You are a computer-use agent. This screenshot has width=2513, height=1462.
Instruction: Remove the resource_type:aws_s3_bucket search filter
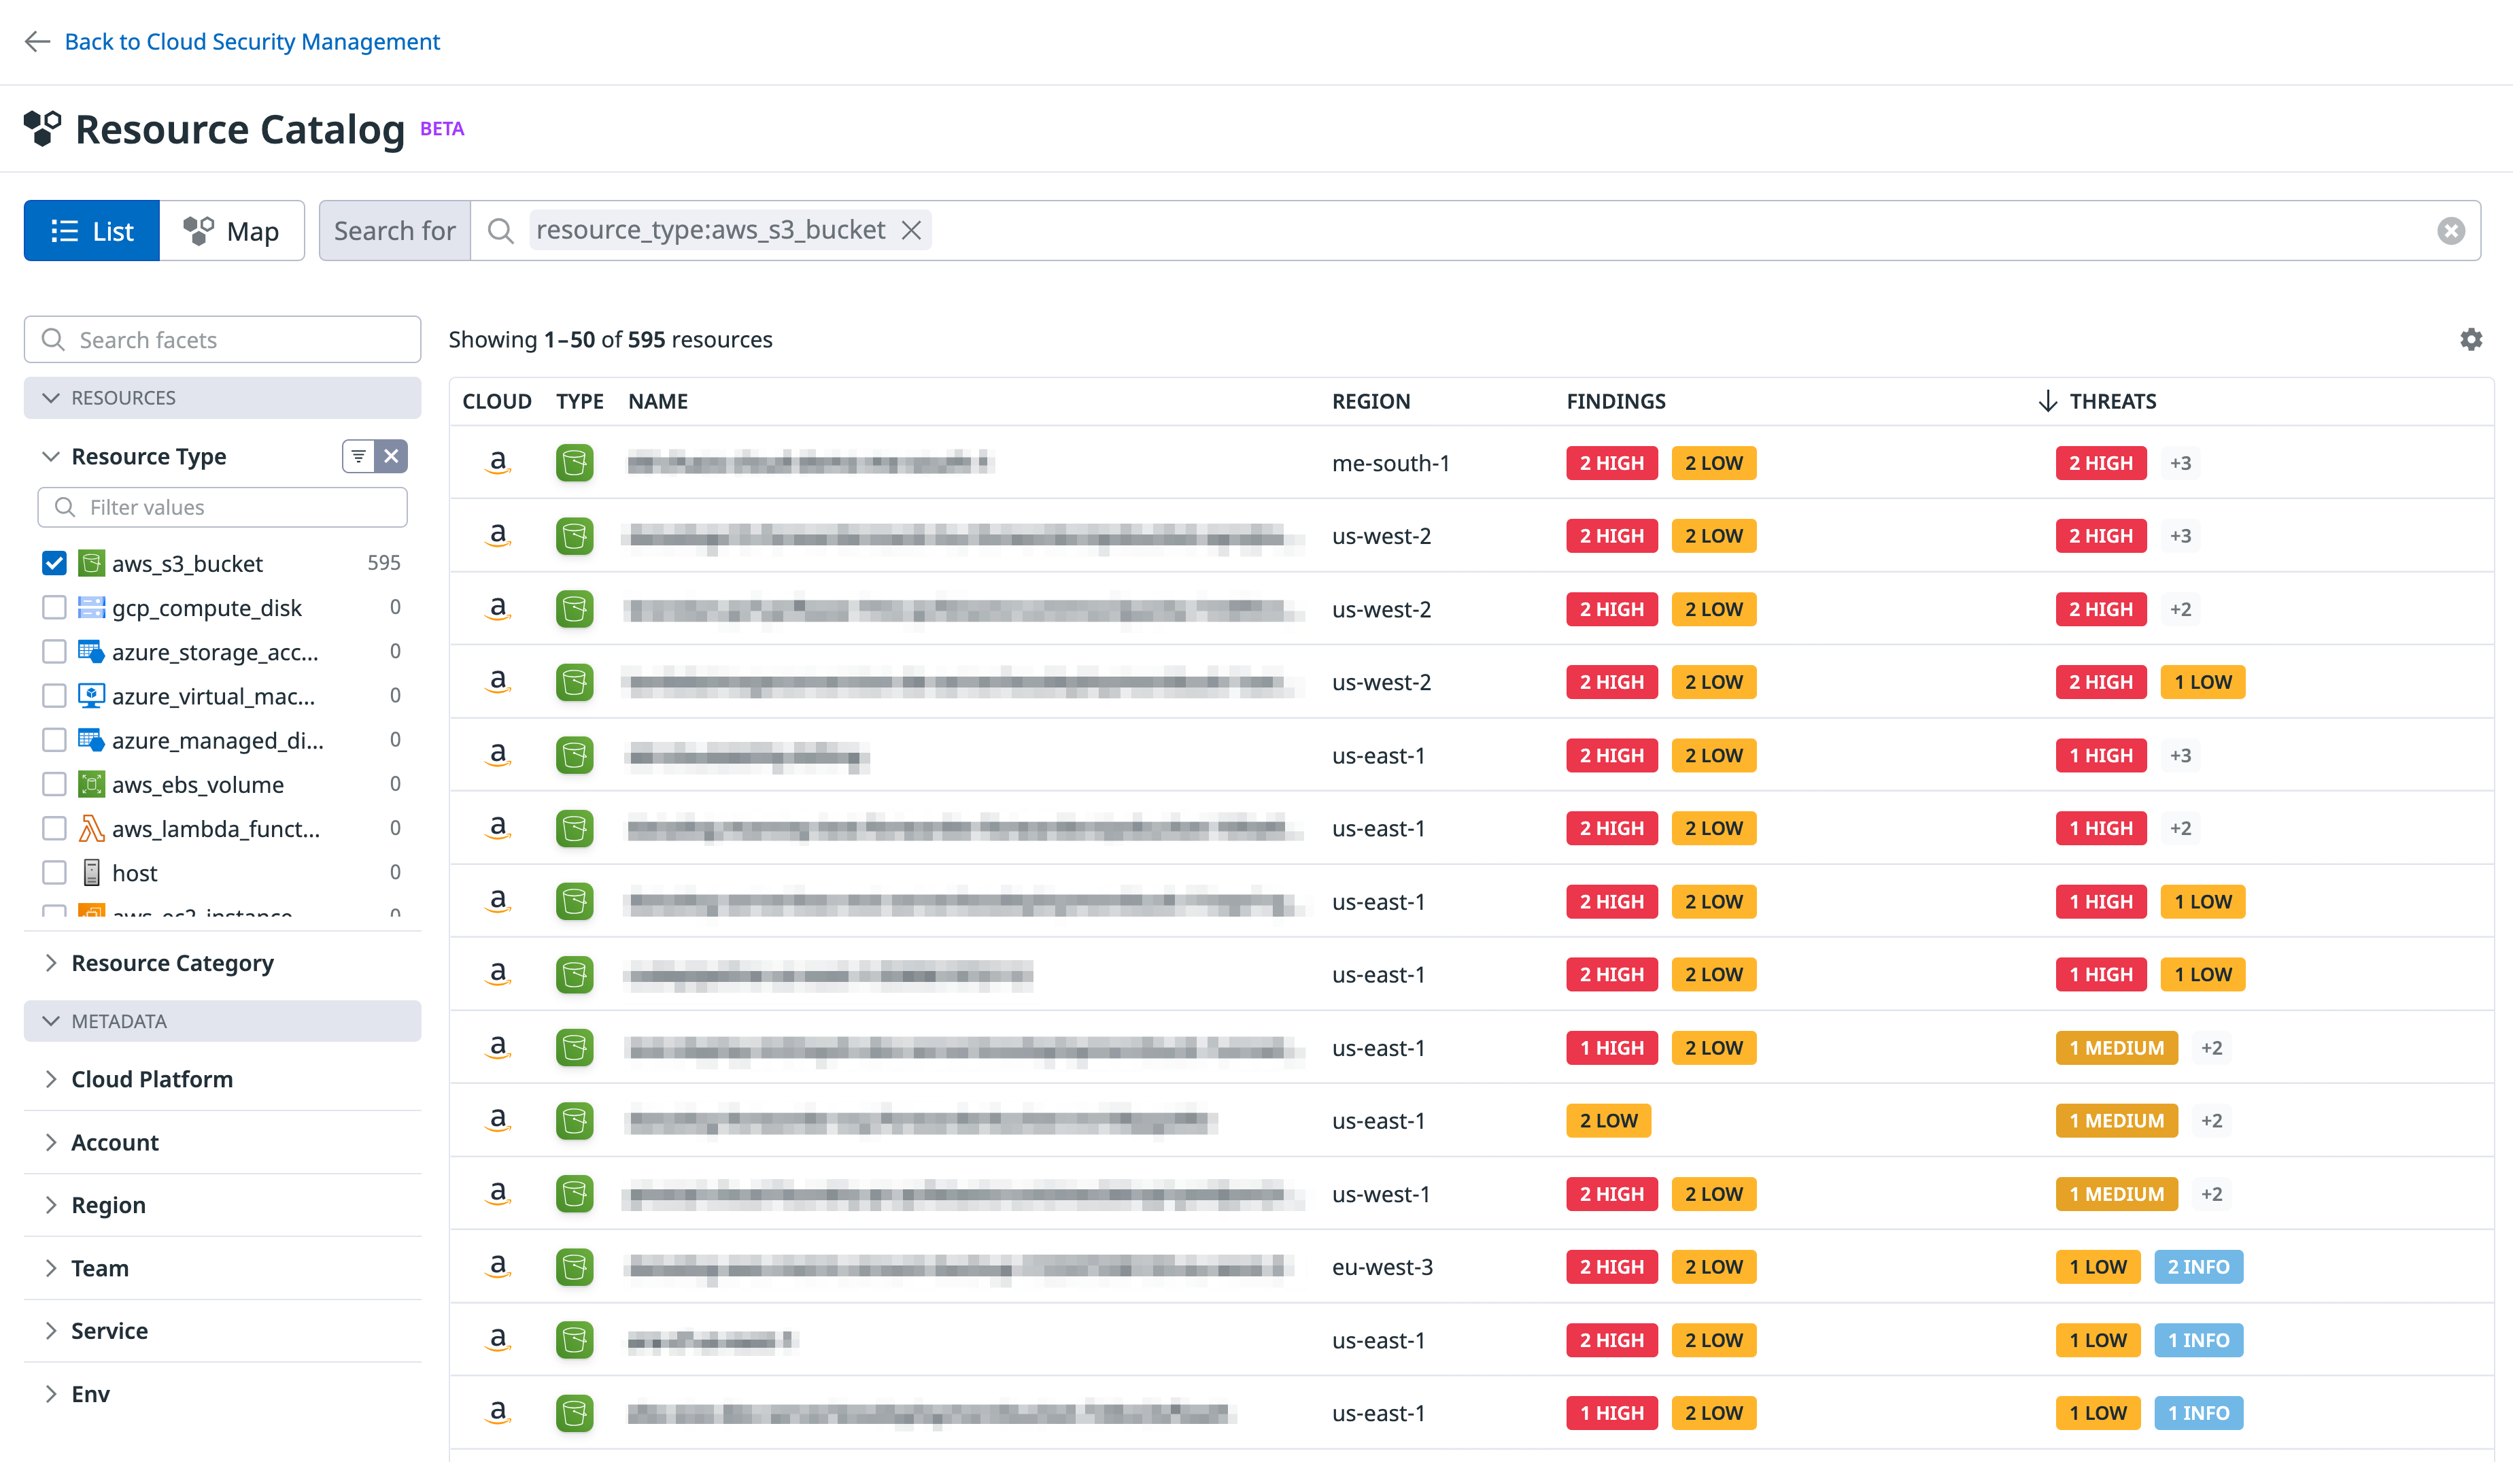(x=912, y=229)
